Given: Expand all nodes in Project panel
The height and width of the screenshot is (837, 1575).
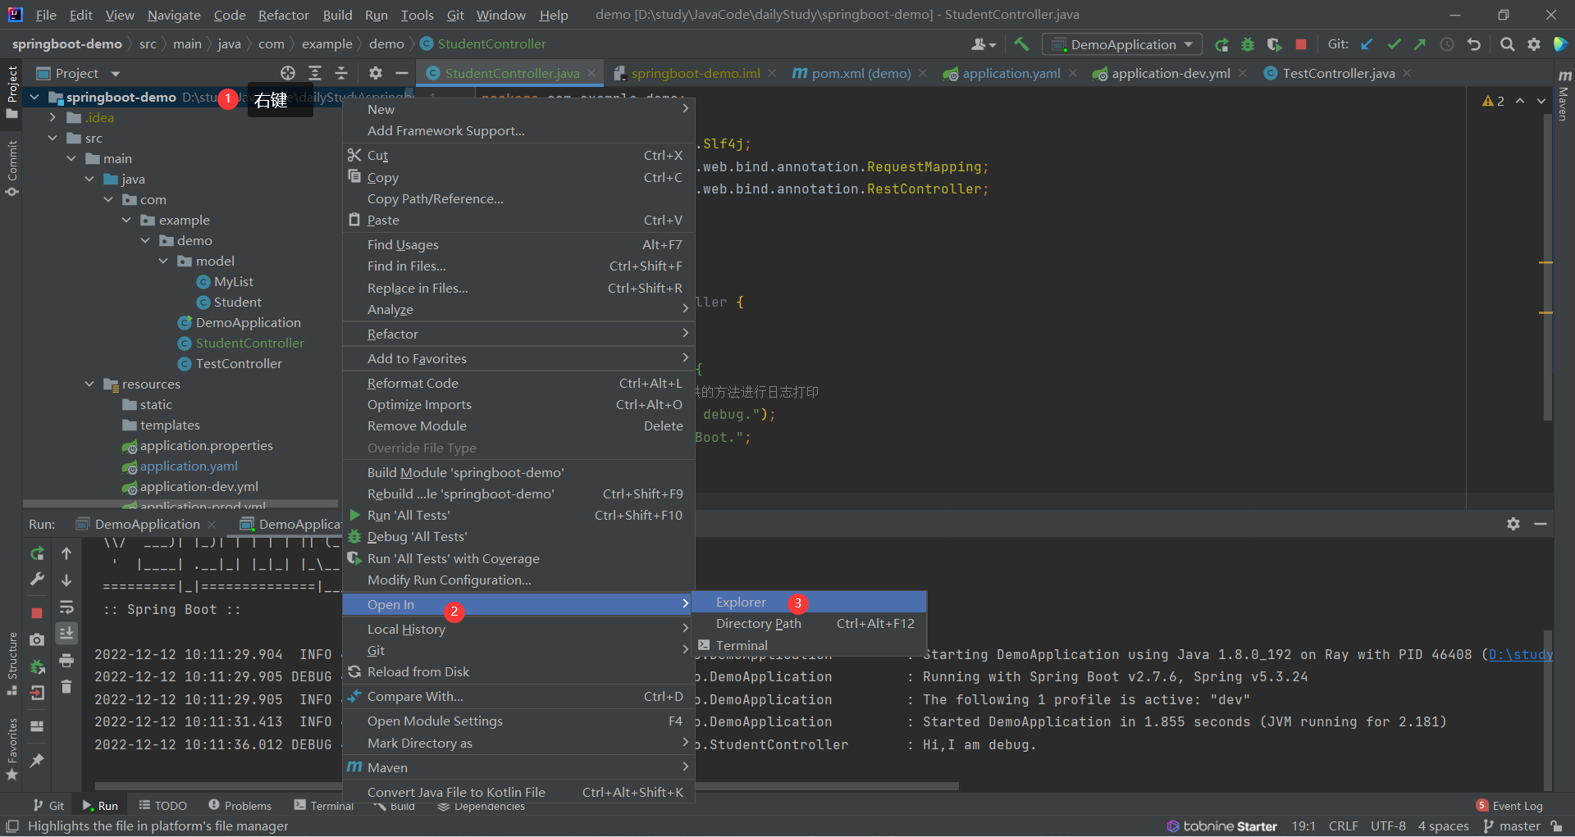Looking at the screenshot, I should point(315,73).
